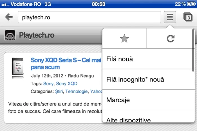Image resolution: width=197 pixels, height=131 pixels.
Task: Select the playtech.ro address bar field
Action: tap(89, 17)
